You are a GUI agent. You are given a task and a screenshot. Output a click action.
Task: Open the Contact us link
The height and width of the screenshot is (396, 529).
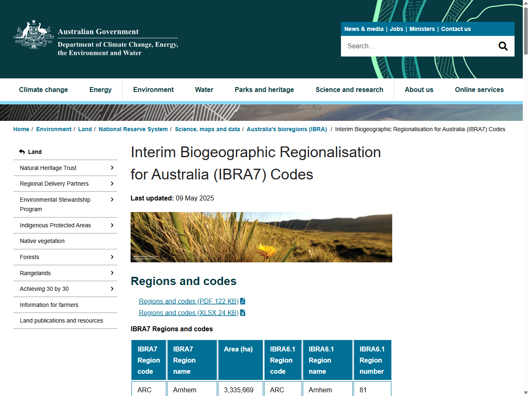click(x=456, y=29)
